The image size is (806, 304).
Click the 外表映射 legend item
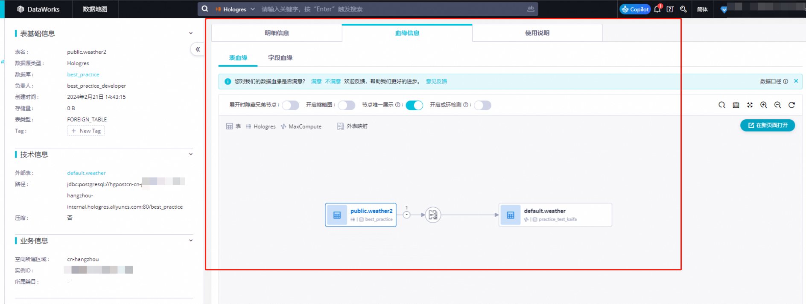352,126
